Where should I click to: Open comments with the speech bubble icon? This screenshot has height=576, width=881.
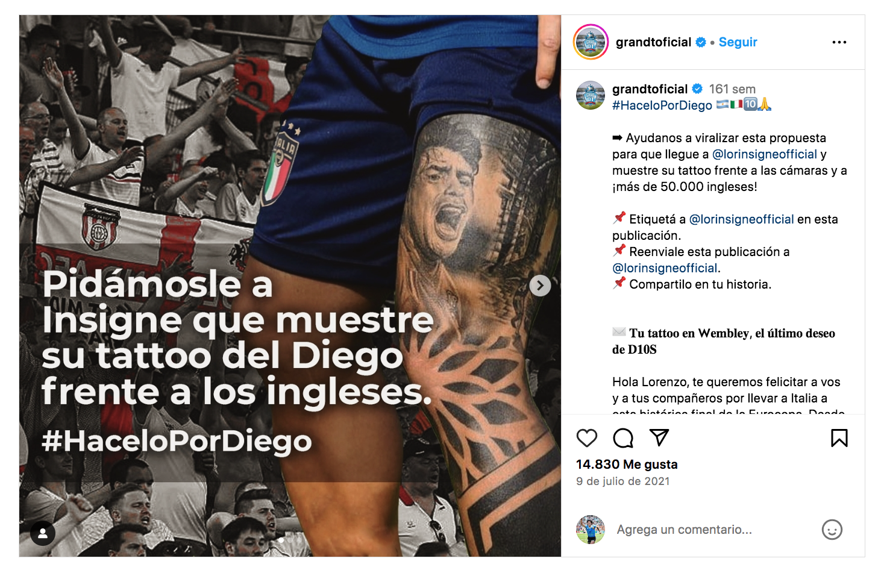(x=623, y=438)
